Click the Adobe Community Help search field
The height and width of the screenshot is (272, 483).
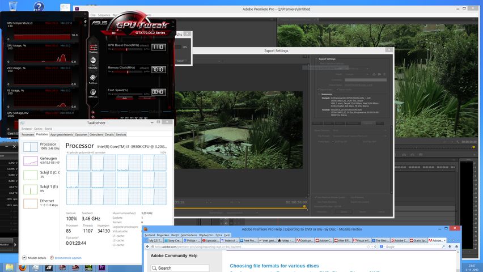(180, 268)
